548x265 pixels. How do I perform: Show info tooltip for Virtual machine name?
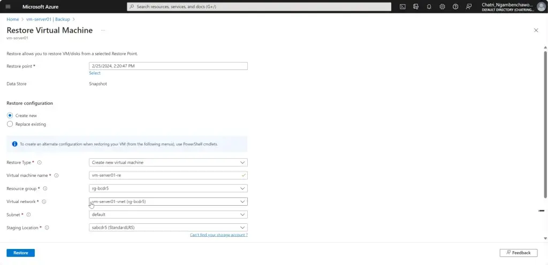56,175
